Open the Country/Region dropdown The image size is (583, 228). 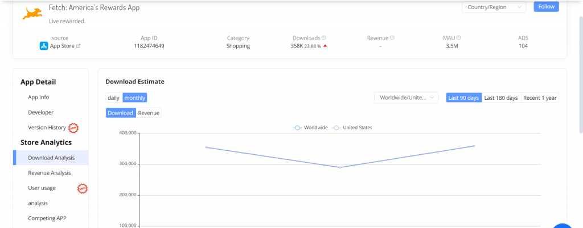click(494, 7)
